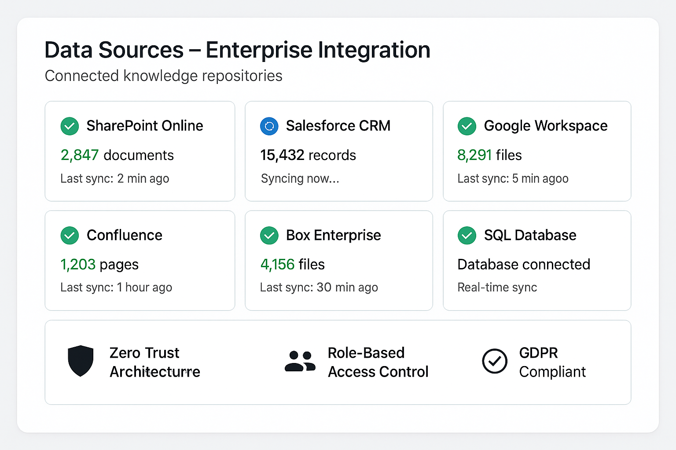This screenshot has width=676, height=450.
Task: Open the SharePoint Online card title
Action: (145, 126)
